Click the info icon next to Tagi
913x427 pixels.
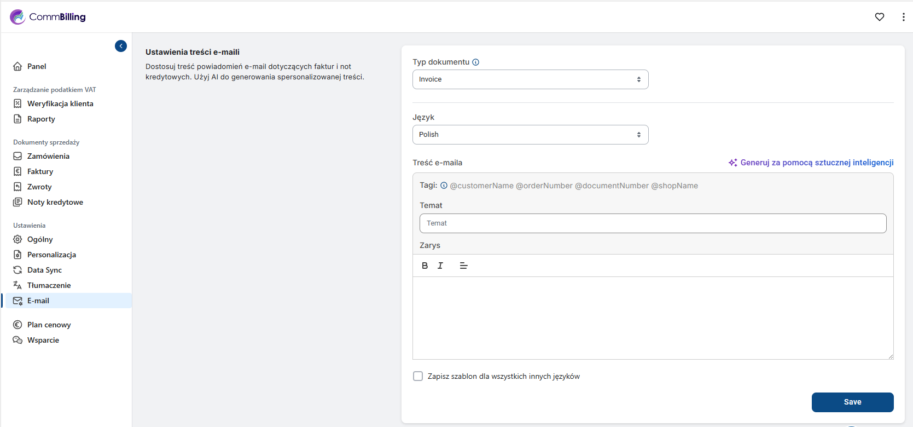(x=444, y=186)
